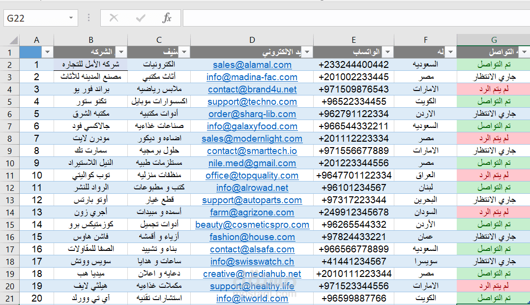Open fashion@house.com email link
Viewport: 530px width, 305px height.
252,237
